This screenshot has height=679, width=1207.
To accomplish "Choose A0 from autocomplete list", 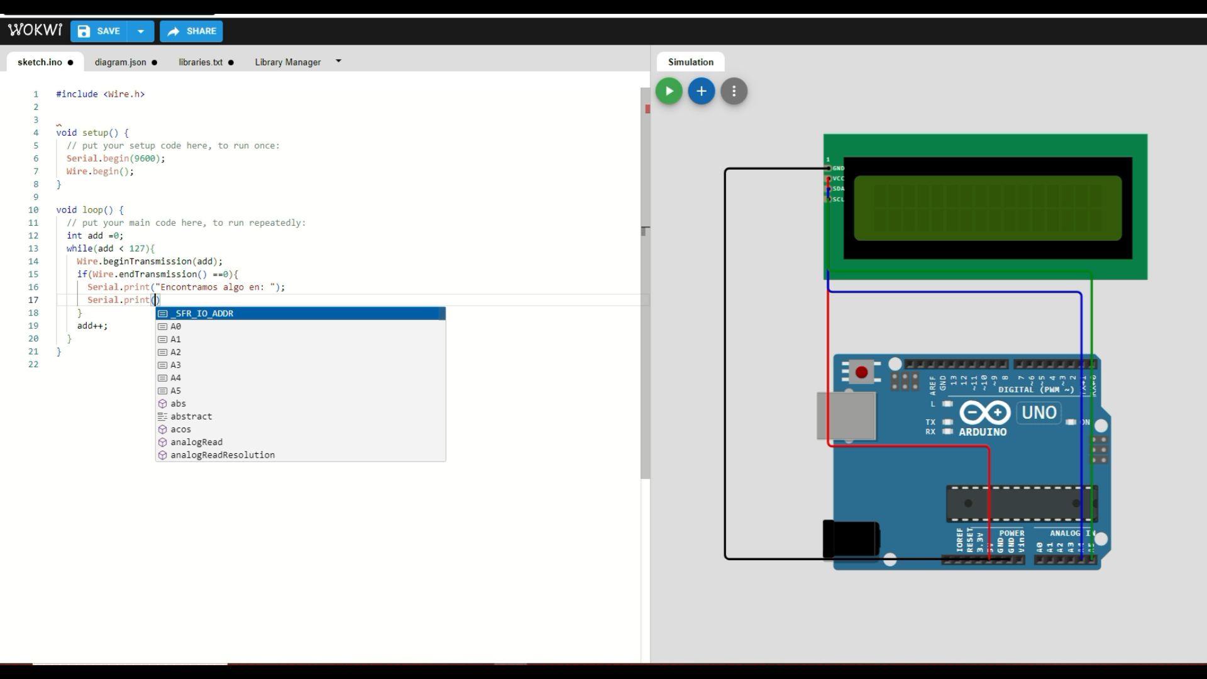I will click(x=300, y=326).
